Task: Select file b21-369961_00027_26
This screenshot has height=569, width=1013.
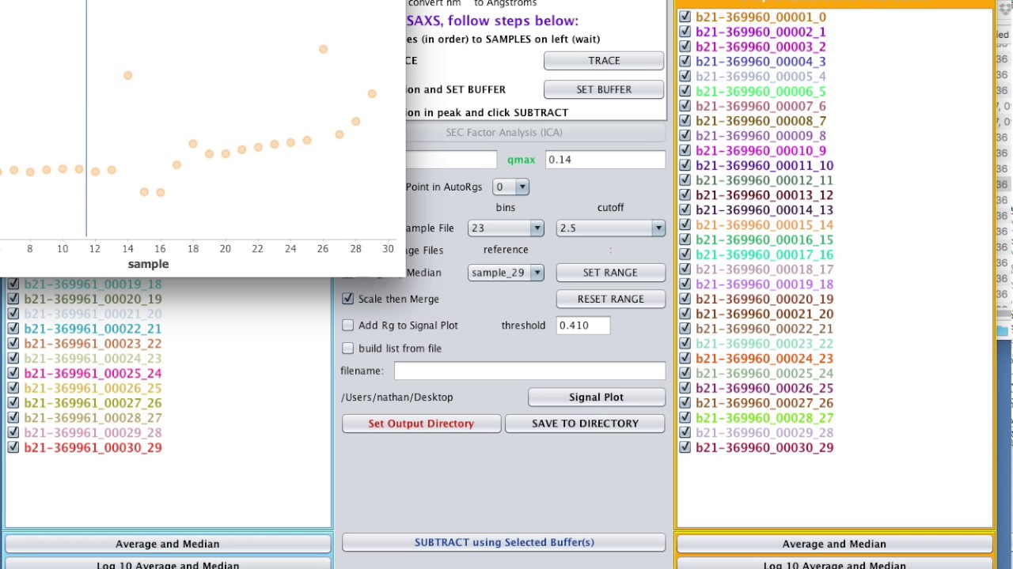Action: point(93,403)
